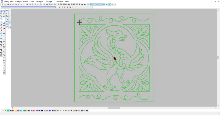
Task: Click the minus remove color icon
Action: (69, 111)
